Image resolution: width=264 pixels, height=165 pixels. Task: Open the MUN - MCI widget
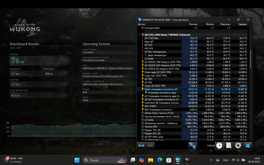click(x=14, y=160)
